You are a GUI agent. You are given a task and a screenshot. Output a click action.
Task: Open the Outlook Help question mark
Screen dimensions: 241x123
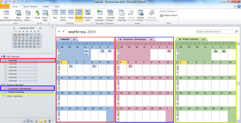(x=239, y=6)
